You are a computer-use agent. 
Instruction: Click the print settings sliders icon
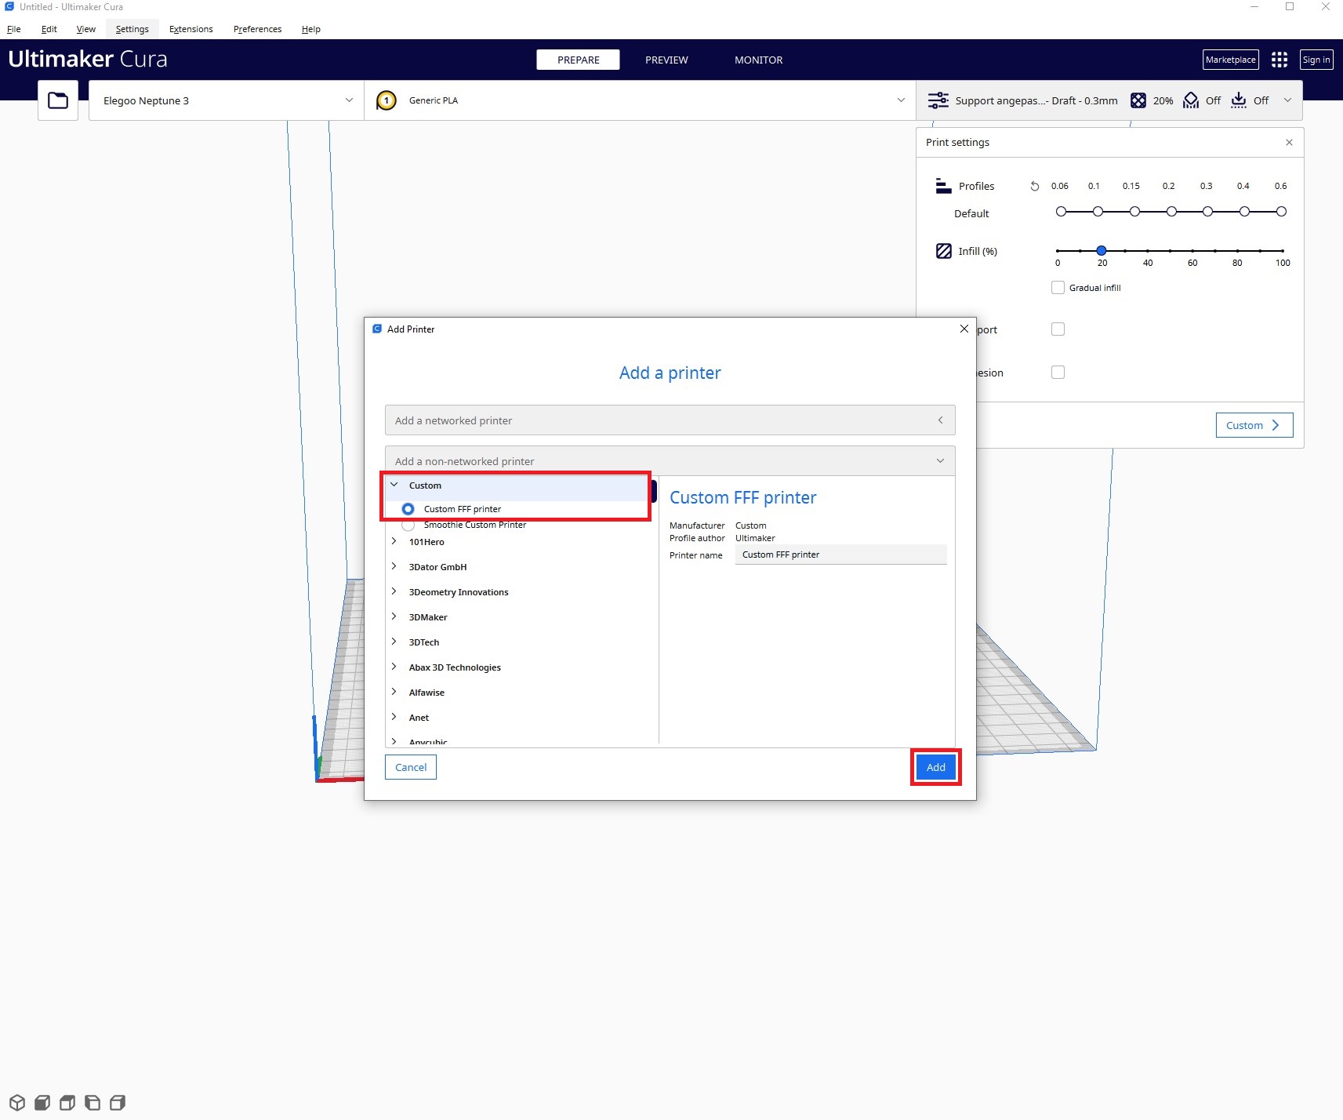[938, 100]
